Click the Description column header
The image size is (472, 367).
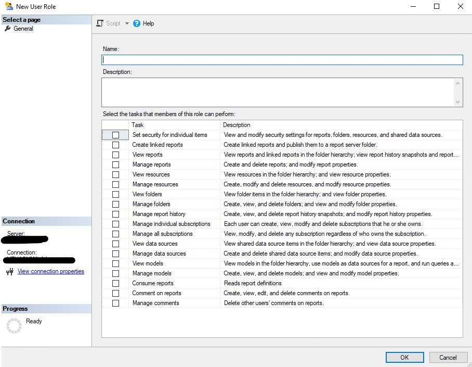pyautogui.click(x=342, y=125)
